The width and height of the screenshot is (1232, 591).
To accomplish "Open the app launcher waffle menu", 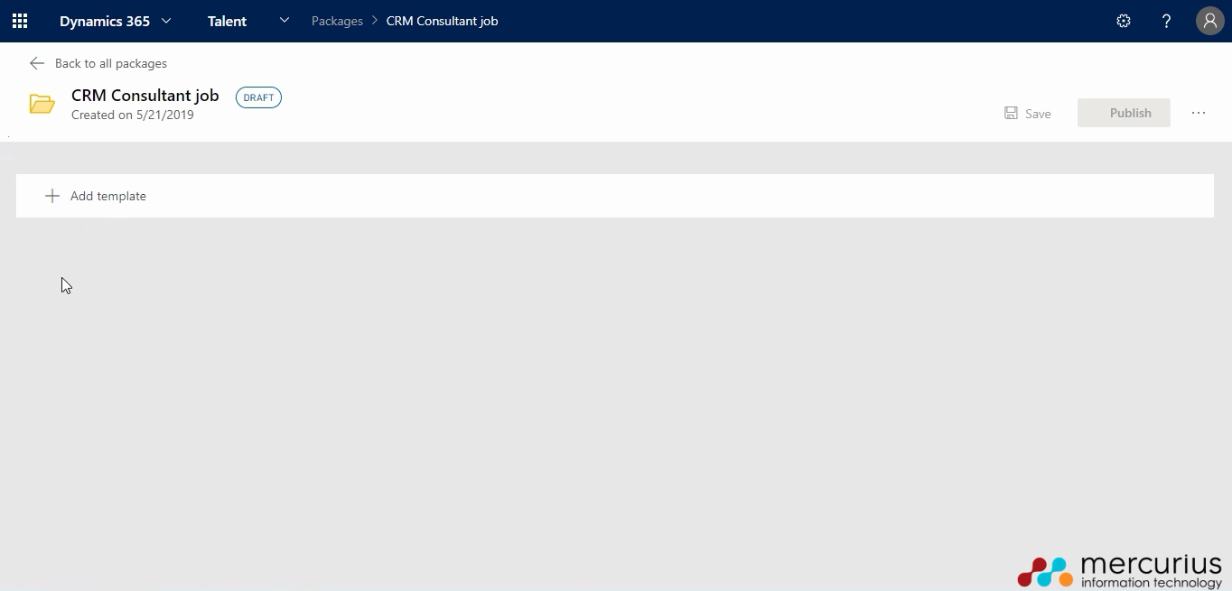I will (x=20, y=21).
